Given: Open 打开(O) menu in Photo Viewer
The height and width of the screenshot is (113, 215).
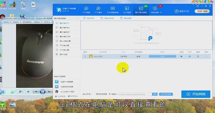Looking at the screenshot, I should 48,22.
